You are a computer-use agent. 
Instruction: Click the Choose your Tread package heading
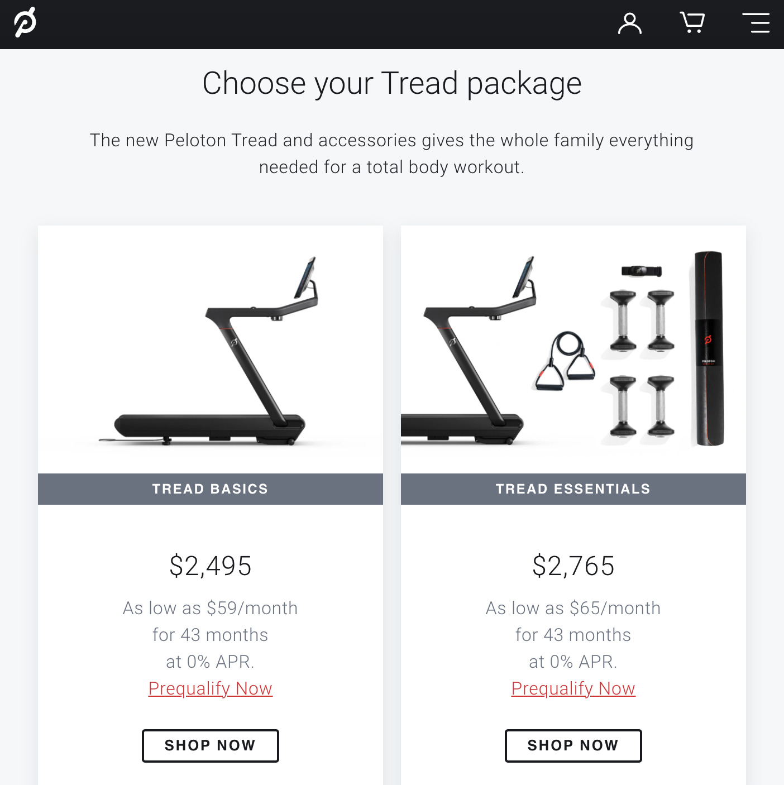(x=392, y=84)
